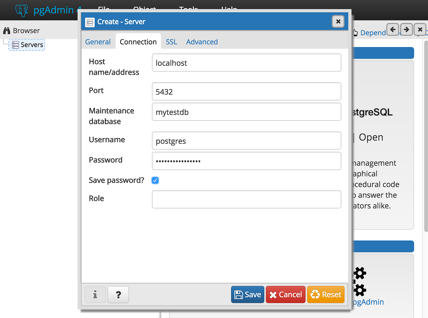
Task: Uncheck the Save password checkbox
Action: pyautogui.click(x=155, y=180)
